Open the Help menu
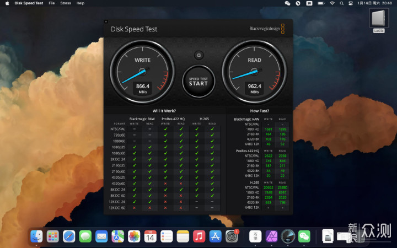The image size is (397, 248). (x=81, y=3)
